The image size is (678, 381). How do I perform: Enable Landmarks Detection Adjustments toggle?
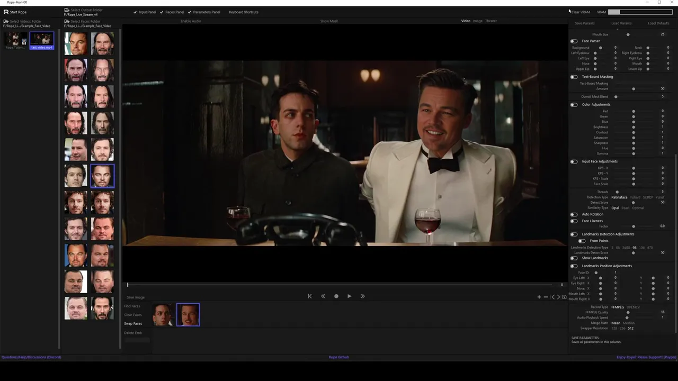[574, 234]
